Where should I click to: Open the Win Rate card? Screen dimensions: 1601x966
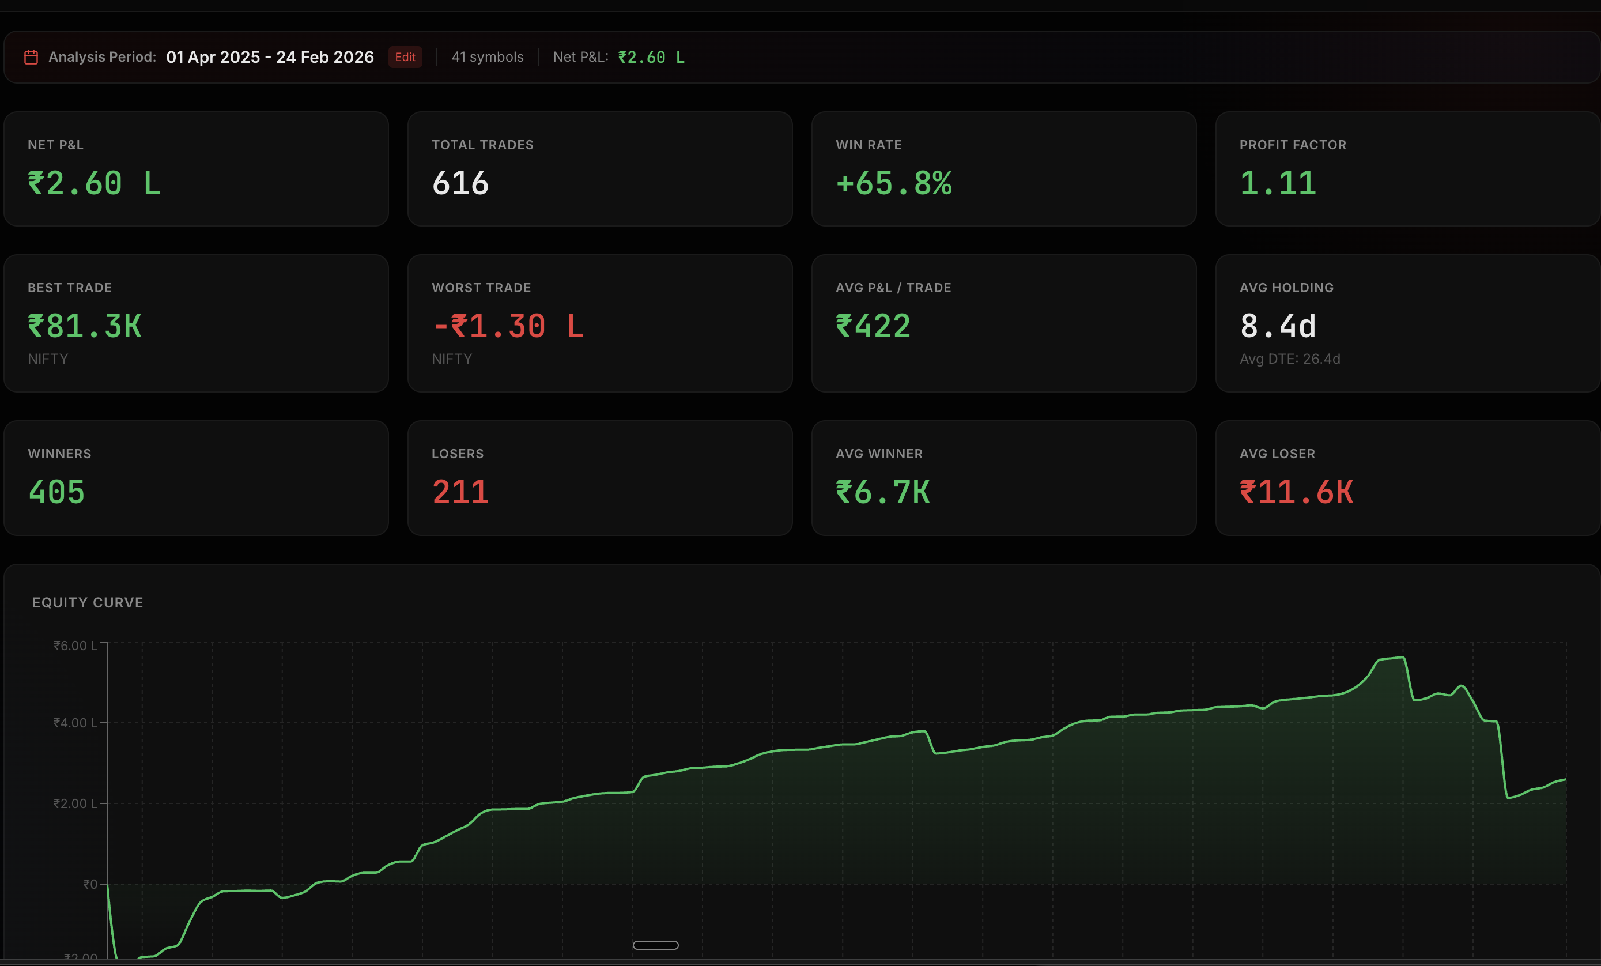(x=1003, y=169)
